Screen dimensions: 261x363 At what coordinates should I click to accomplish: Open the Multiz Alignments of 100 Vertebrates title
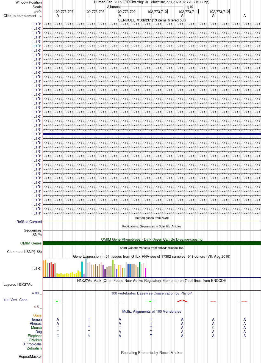pos(152,311)
